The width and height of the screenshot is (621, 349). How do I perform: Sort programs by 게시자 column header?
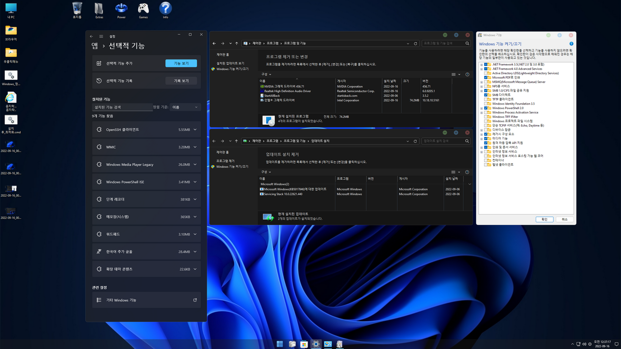(358, 81)
